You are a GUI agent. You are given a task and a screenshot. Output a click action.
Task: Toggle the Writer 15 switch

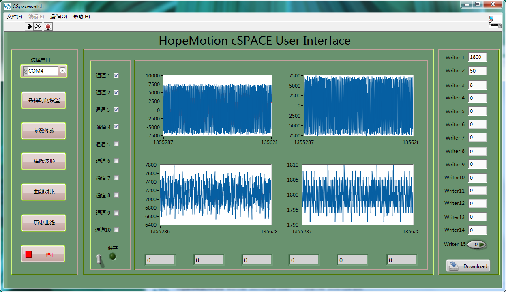tap(476, 245)
